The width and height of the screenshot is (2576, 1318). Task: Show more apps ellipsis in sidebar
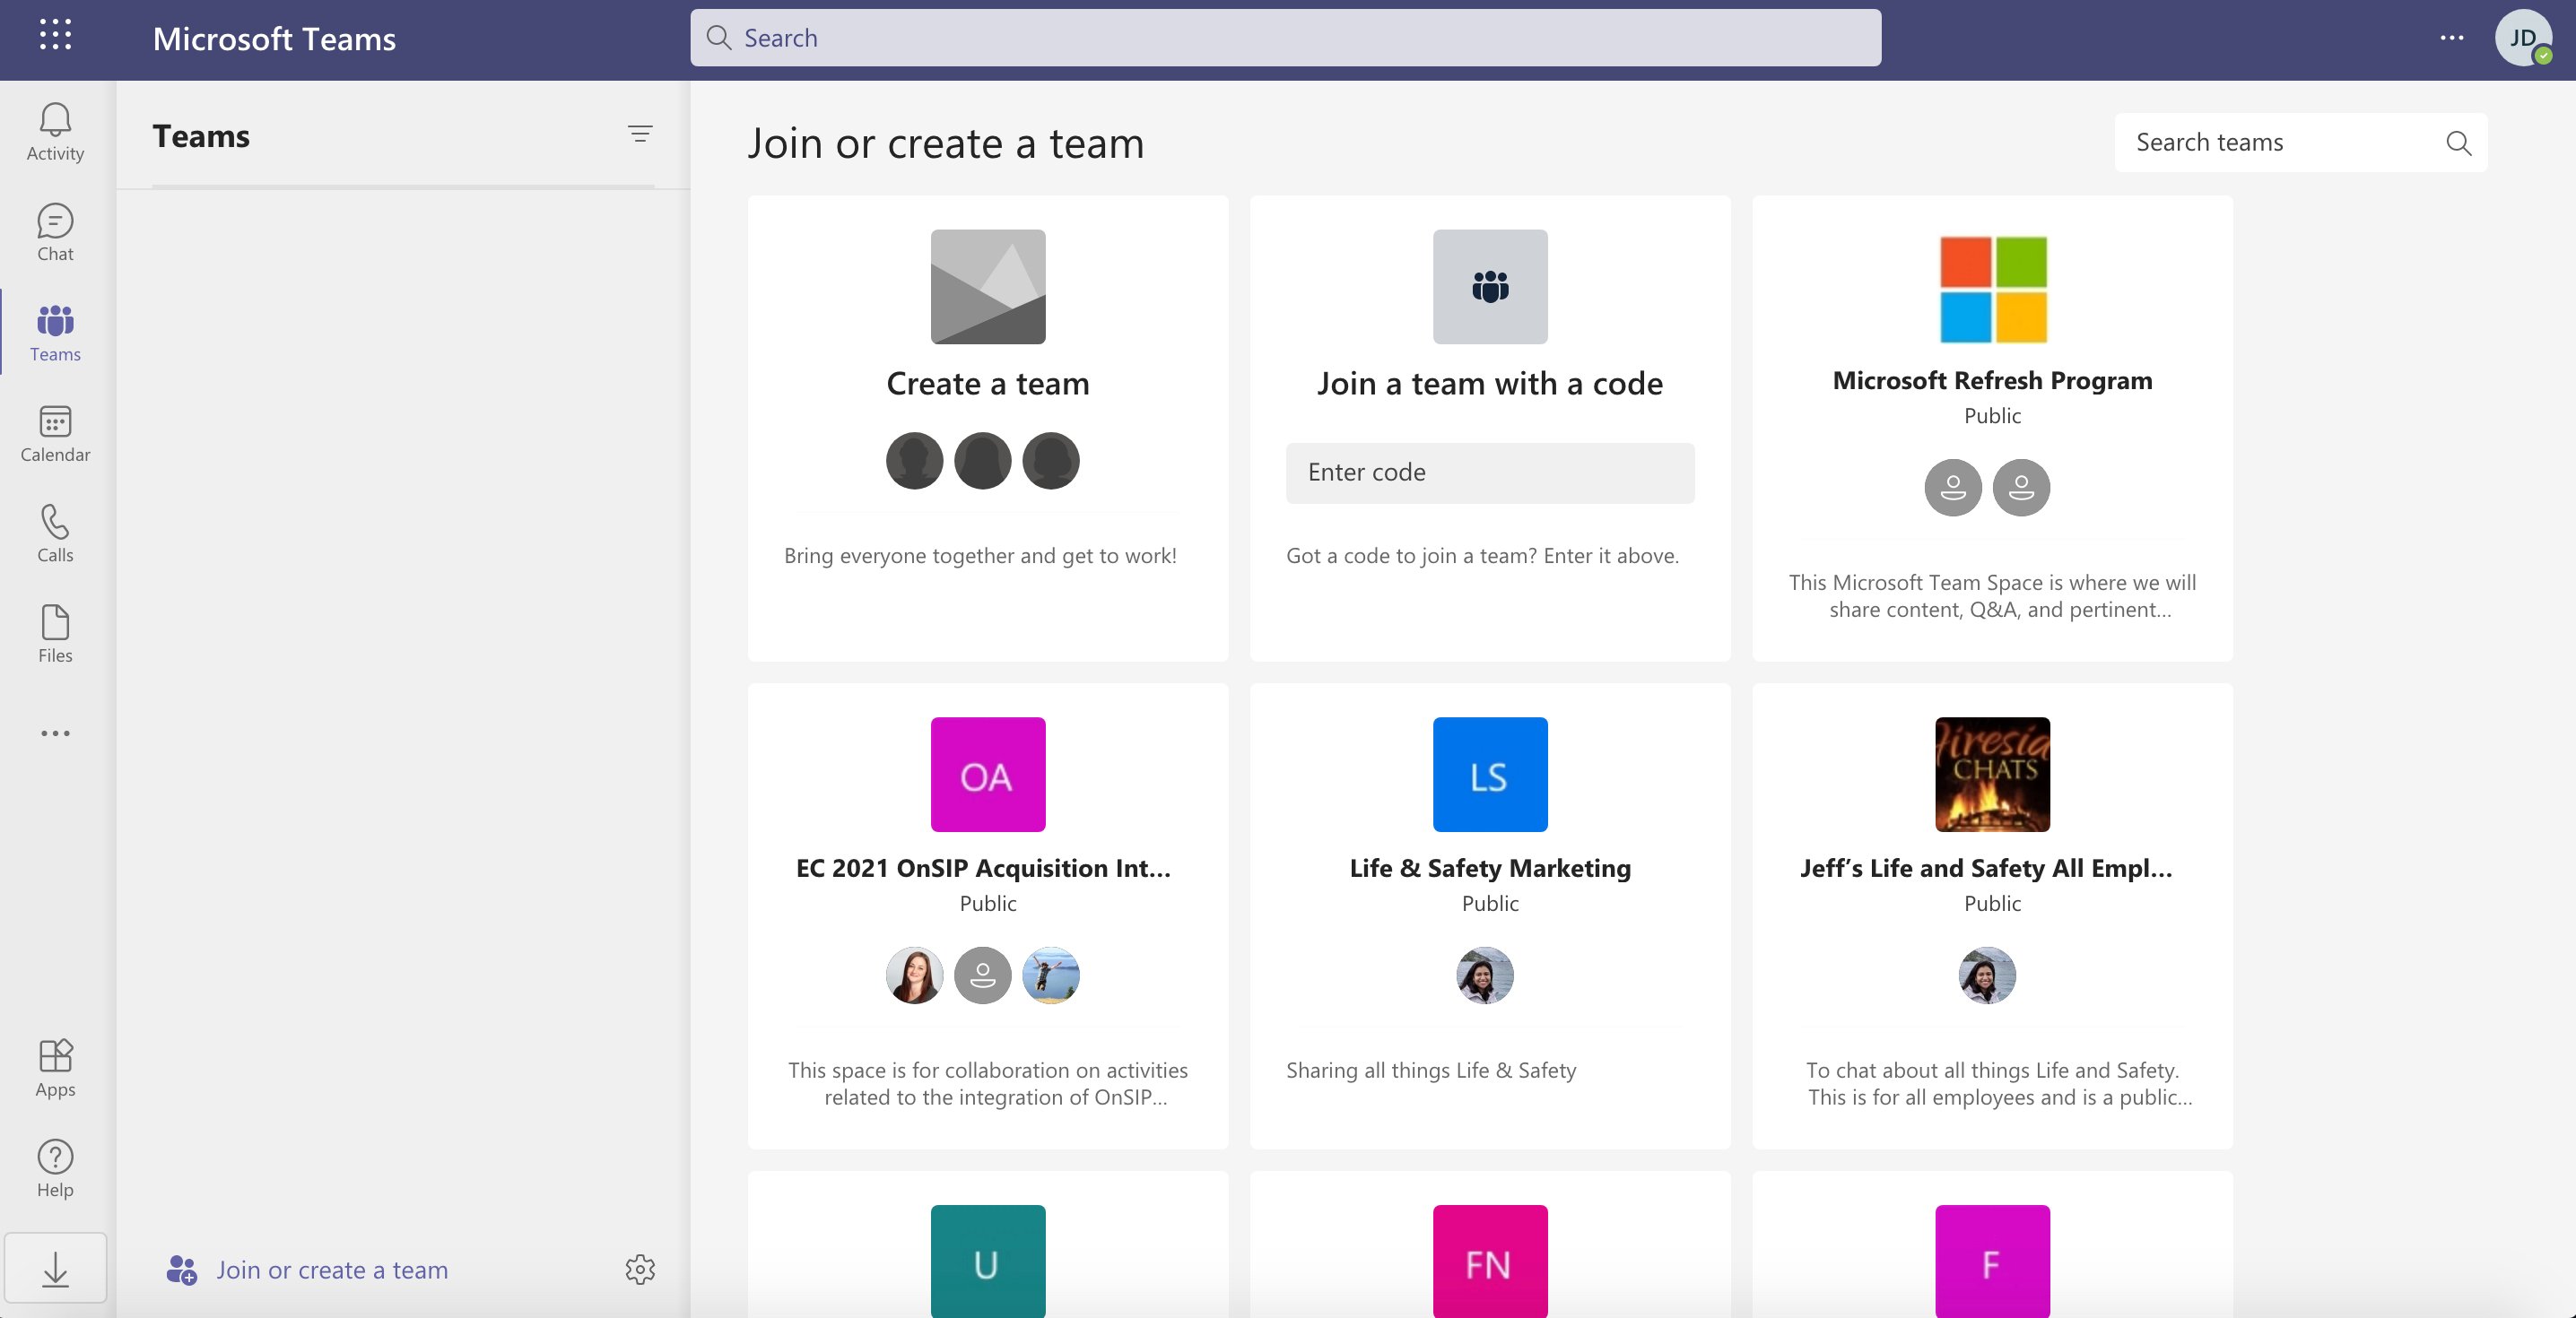pos(55,733)
